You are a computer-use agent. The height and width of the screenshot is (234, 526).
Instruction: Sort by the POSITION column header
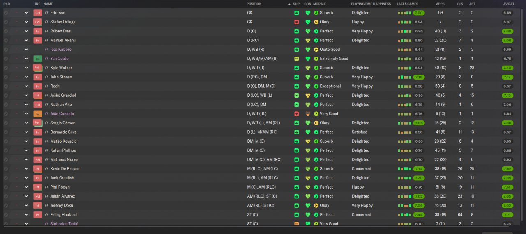[254, 4]
